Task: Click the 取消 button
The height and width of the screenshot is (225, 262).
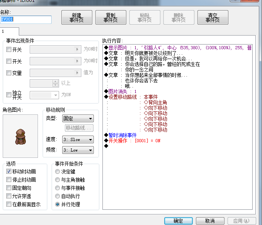Action: 210,221
